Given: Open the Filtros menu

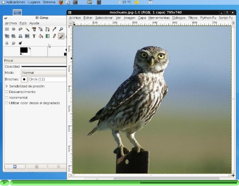Looking at the screenshot, I should (x=192, y=18).
